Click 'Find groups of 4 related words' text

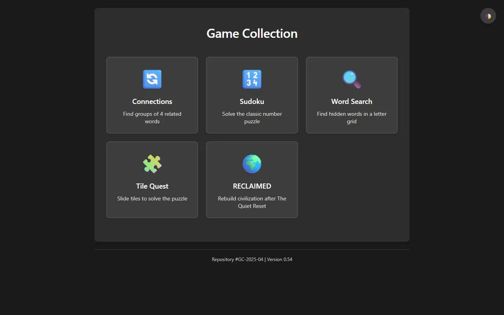[x=152, y=118]
